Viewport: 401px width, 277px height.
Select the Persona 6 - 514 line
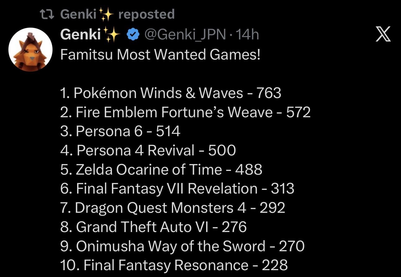(120, 132)
